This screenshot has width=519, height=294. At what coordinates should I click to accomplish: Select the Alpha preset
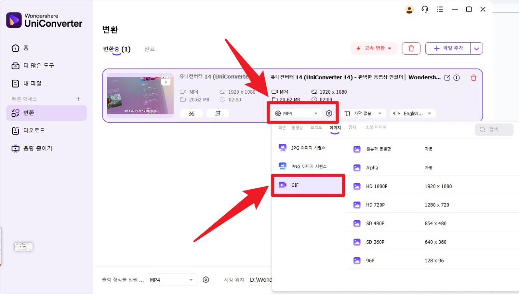(433, 168)
